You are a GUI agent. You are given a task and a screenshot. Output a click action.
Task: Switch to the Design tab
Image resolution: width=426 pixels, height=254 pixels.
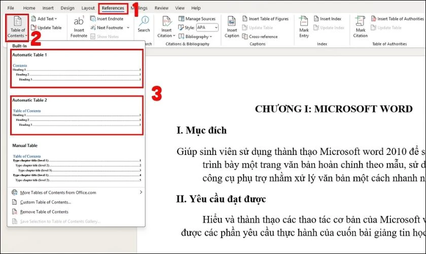67,8
